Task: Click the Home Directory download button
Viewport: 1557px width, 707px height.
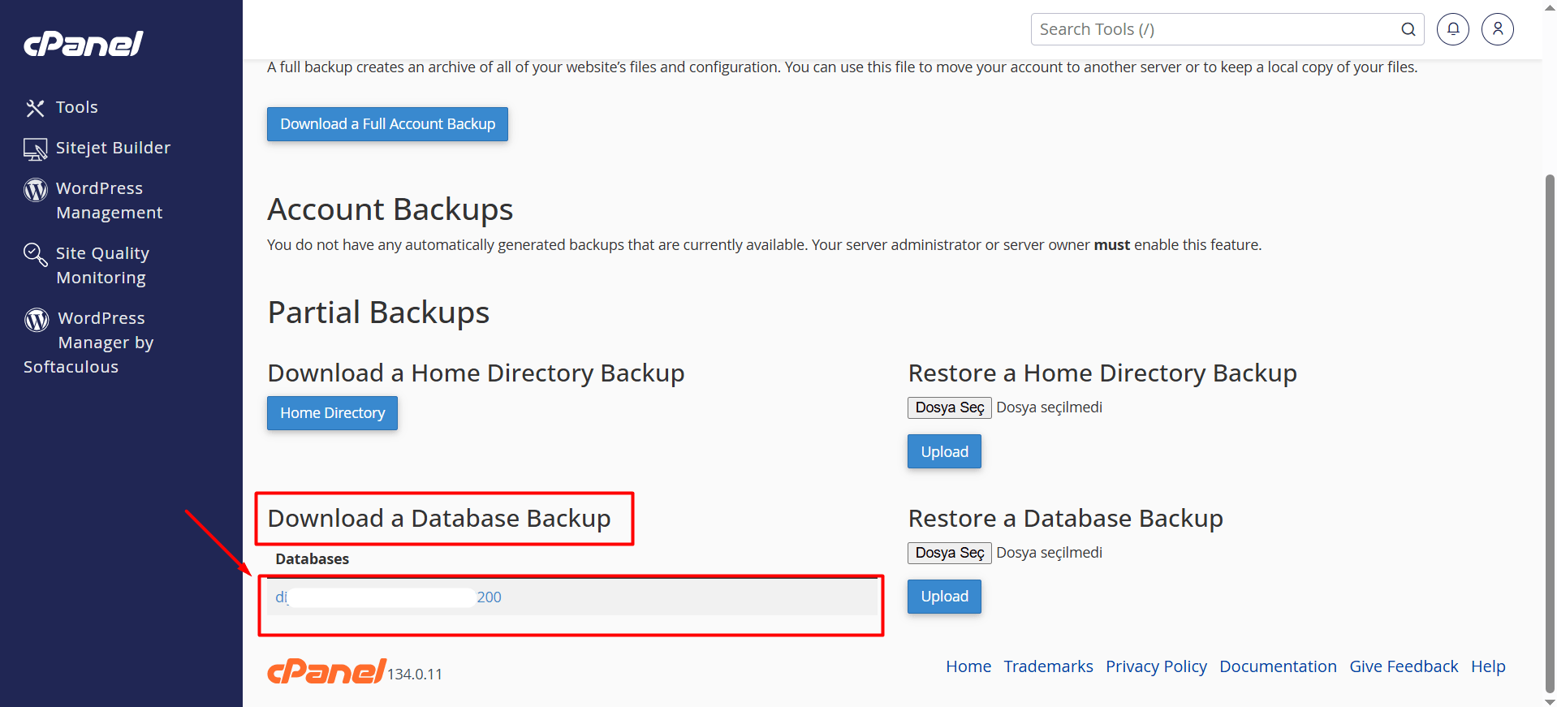Action: (332, 413)
